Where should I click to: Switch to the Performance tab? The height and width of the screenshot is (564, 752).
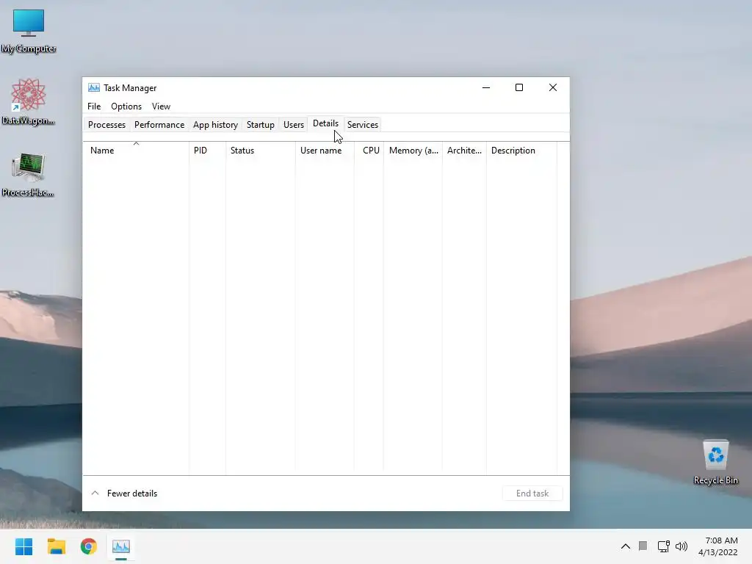(x=159, y=125)
